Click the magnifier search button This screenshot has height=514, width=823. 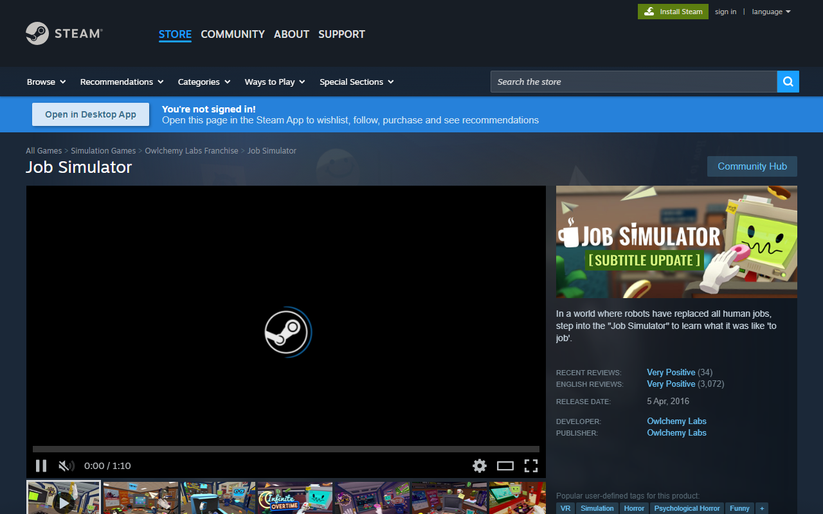788,82
